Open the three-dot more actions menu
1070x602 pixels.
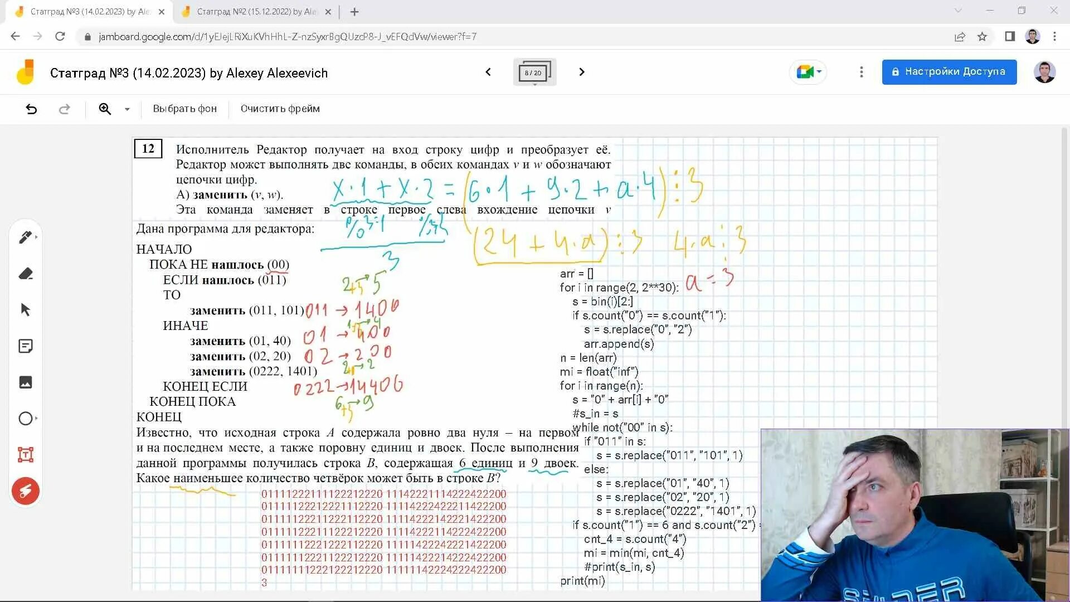coord(861,72)
